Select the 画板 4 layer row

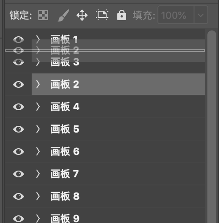(x=105, y=107)
